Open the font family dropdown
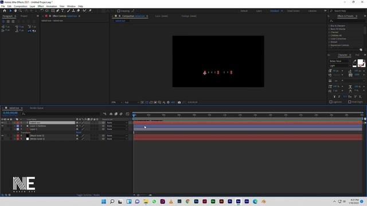367x206 pixels. point(340,61)
